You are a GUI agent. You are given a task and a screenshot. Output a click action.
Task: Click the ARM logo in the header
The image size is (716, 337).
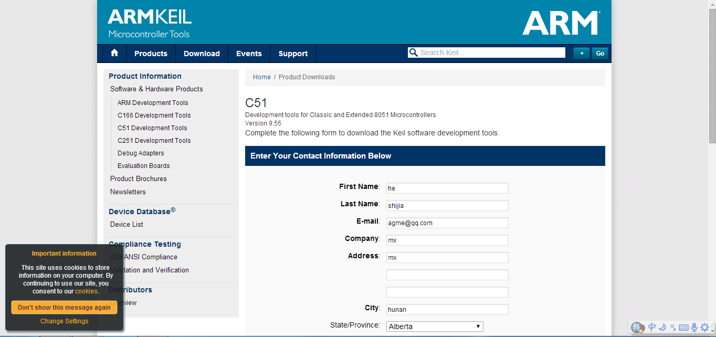click(x=561, y=23)
